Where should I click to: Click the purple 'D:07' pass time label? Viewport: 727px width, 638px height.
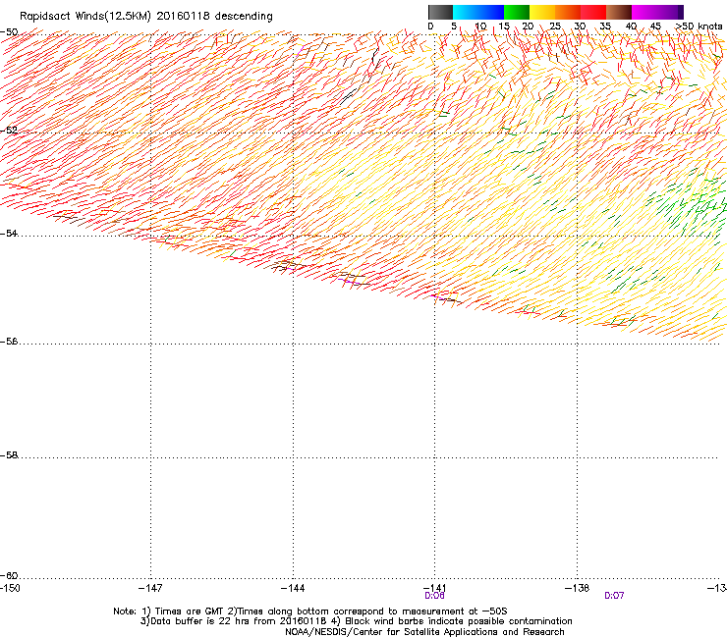click(614, 596)
